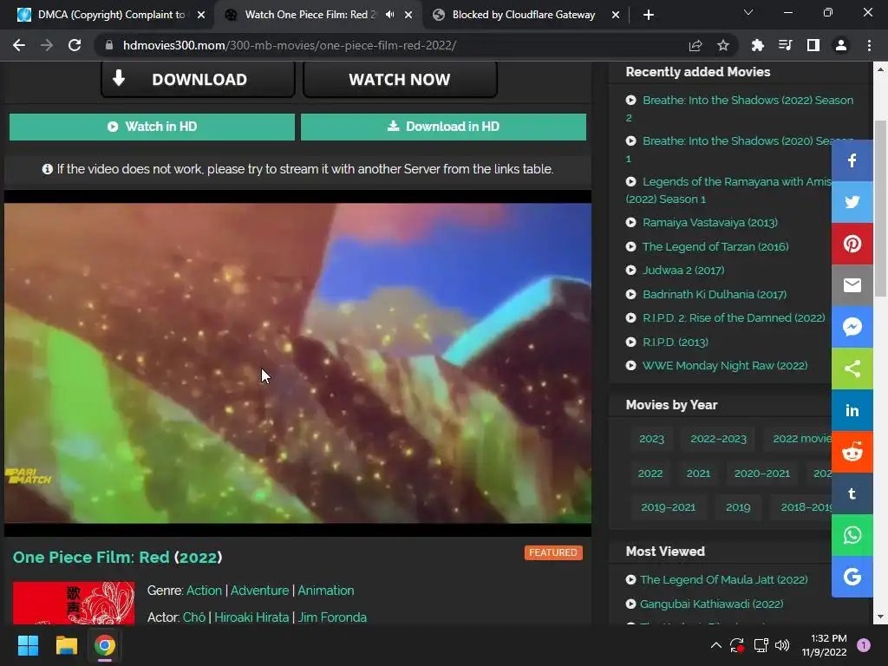This screenshot has width=888, height=666.
Task: Share page on Tumblr
Action: tap(852, 493)
